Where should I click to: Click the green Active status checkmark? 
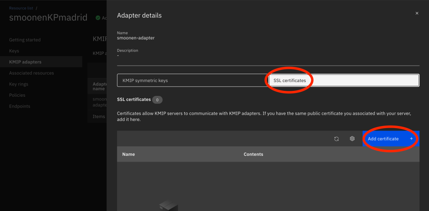coord(98,18)
